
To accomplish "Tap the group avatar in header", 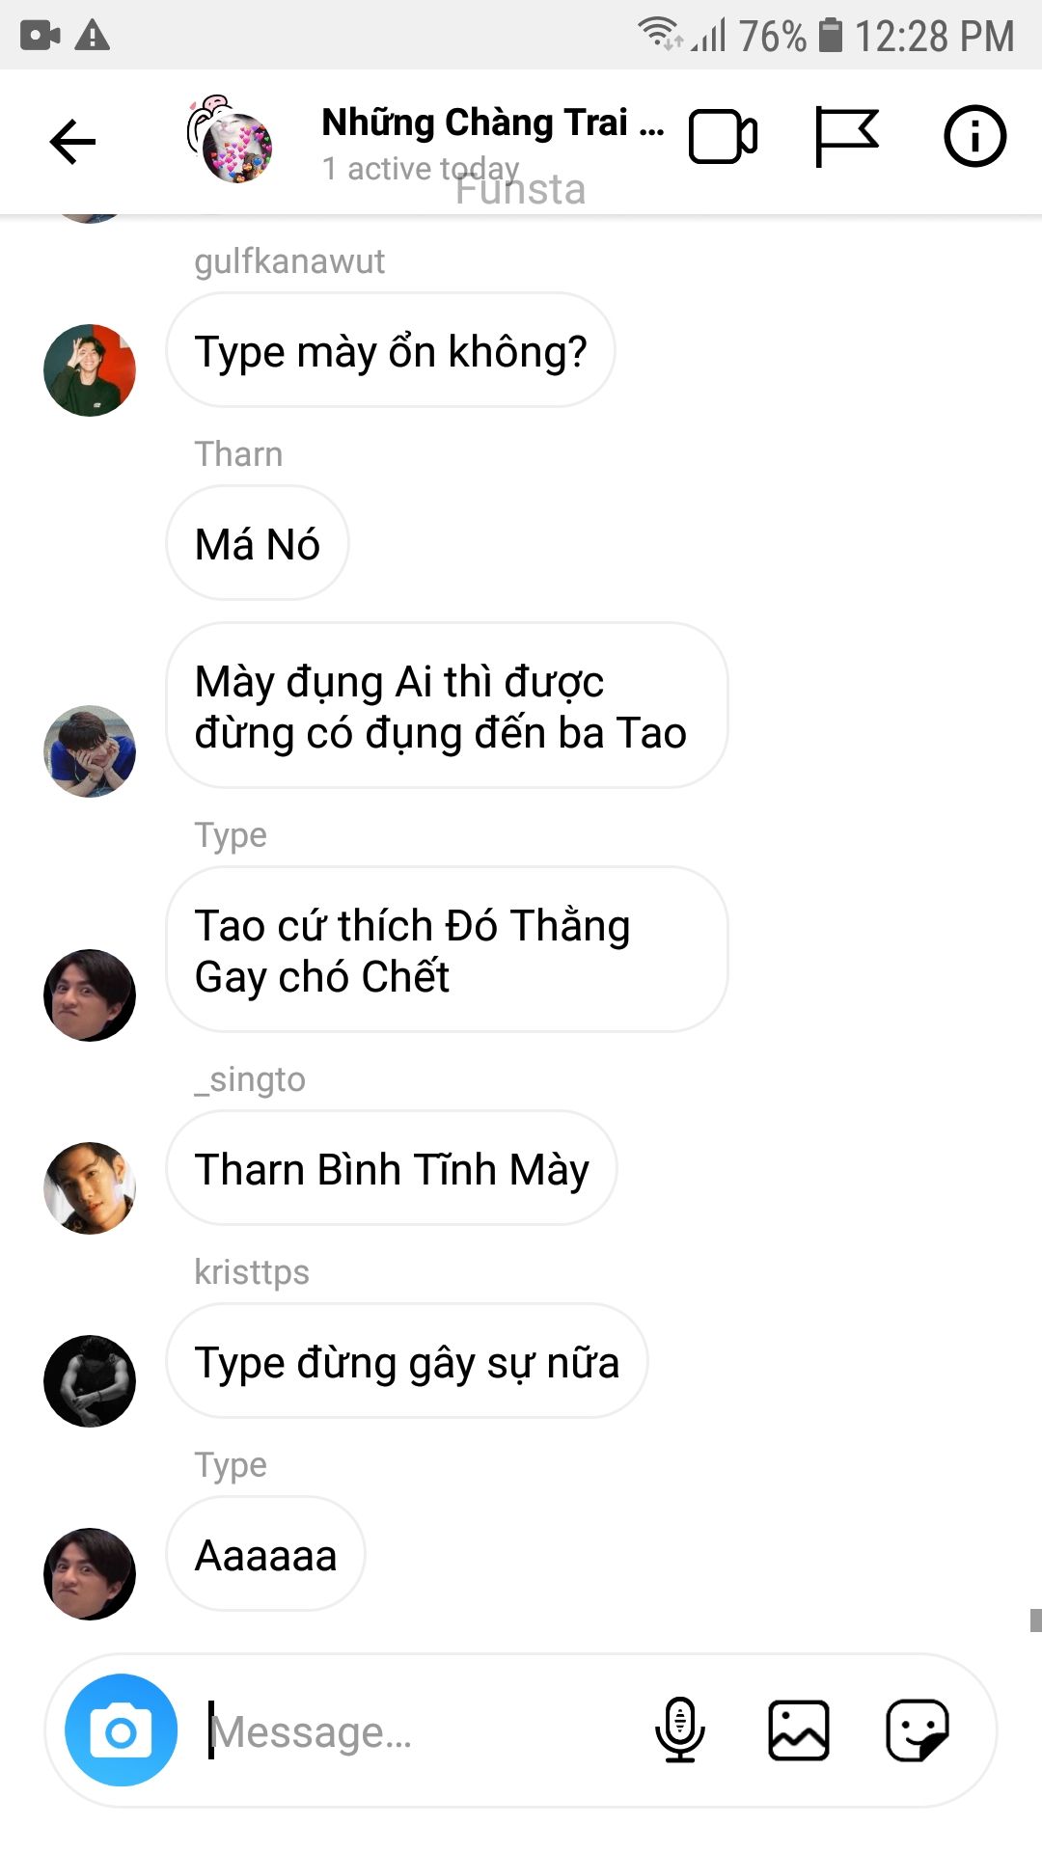I will coord(230,140).
